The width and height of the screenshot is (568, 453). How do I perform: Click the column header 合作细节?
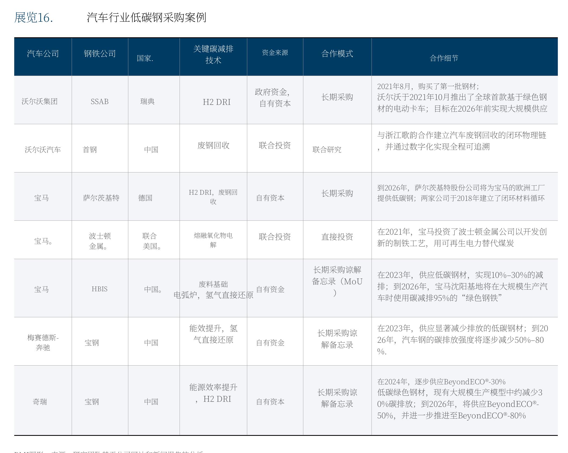pos(444,58)
